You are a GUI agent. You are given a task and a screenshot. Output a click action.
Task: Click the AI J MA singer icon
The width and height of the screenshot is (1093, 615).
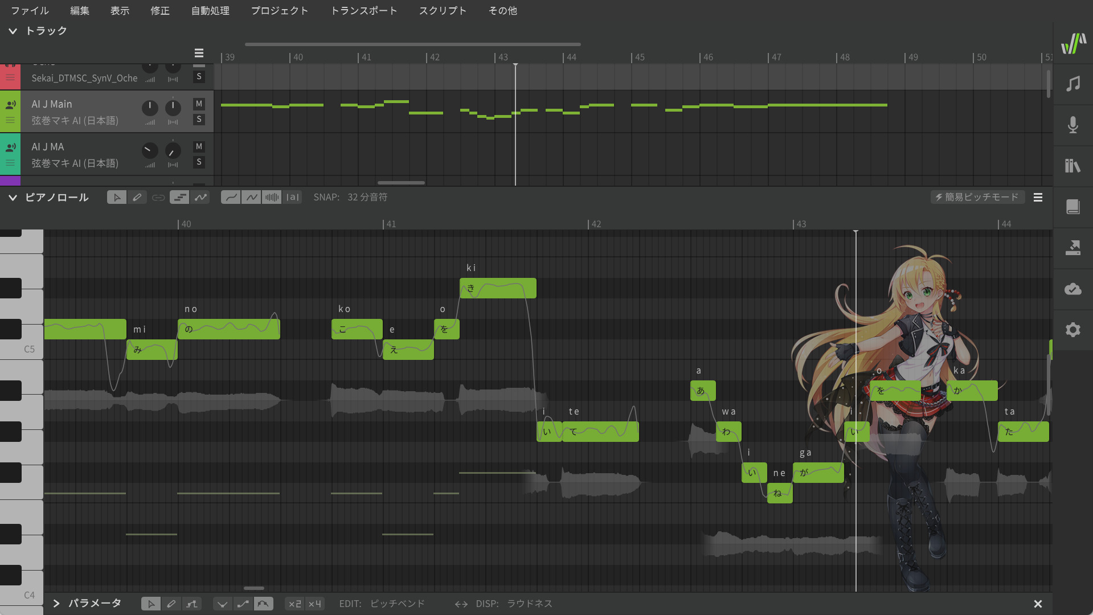10,147
